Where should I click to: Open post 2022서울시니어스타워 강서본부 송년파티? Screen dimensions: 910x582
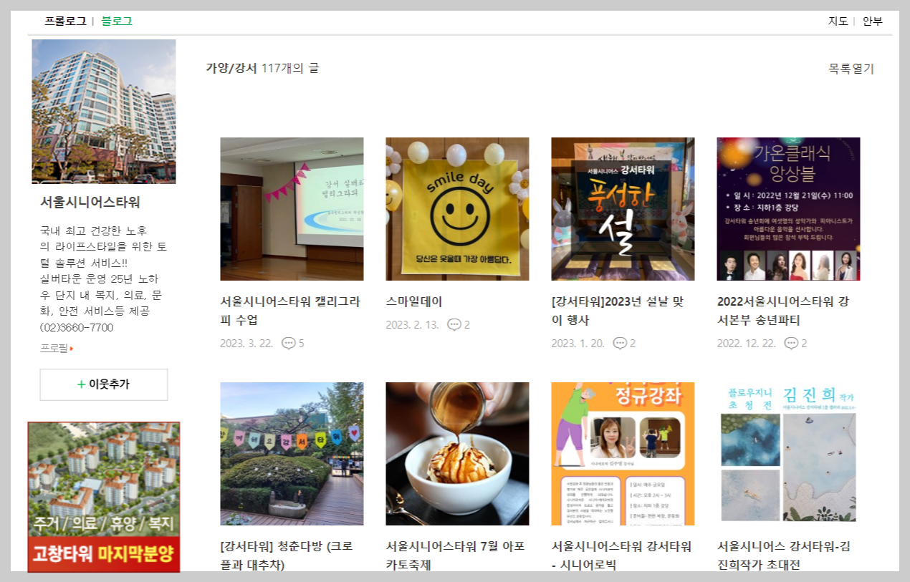[783, 311]
